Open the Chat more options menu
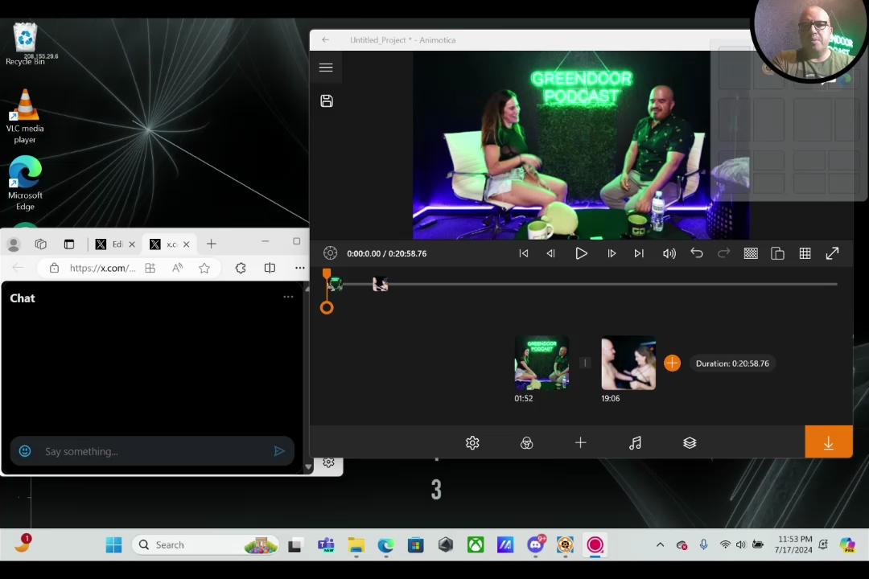Viewport: 869px width, 579px height. [288, 298]
